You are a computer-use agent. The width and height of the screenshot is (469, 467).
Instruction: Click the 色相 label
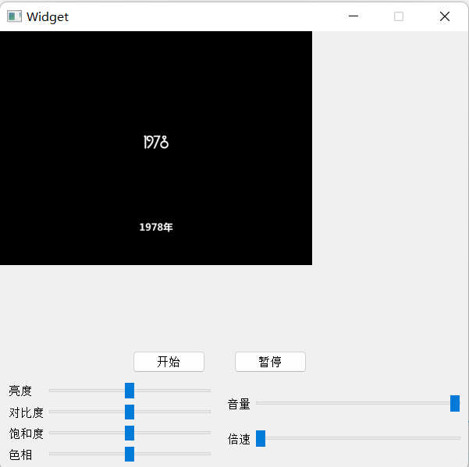click(x=20, y=455)
